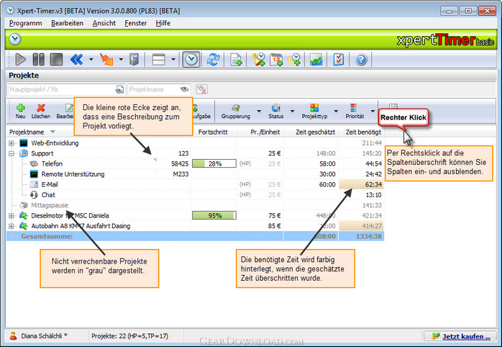
Task: Open the Ansicht menu
Action: pyautogui.click(x=104, y=23)
